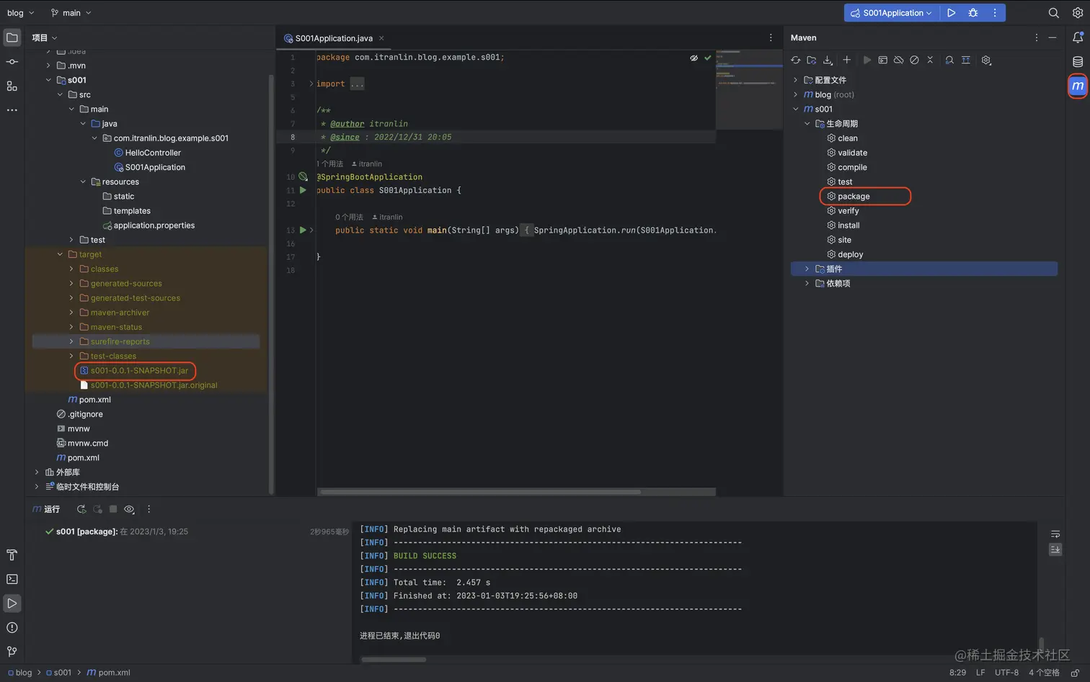This screenshot has width=1090, height=682.
Task: Toggle soft-wrap in console output
Action: (1055, 534)
